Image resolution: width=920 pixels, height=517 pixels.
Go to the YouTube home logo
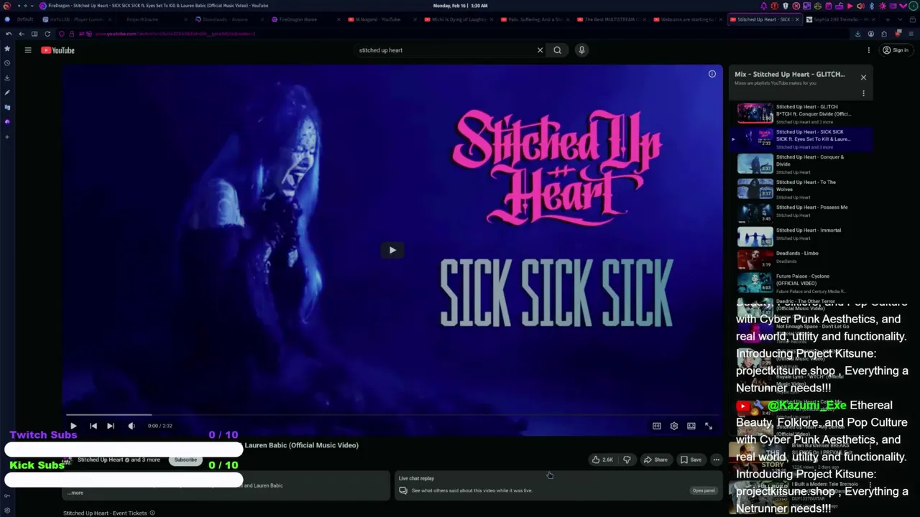click(x=57, y=50)
